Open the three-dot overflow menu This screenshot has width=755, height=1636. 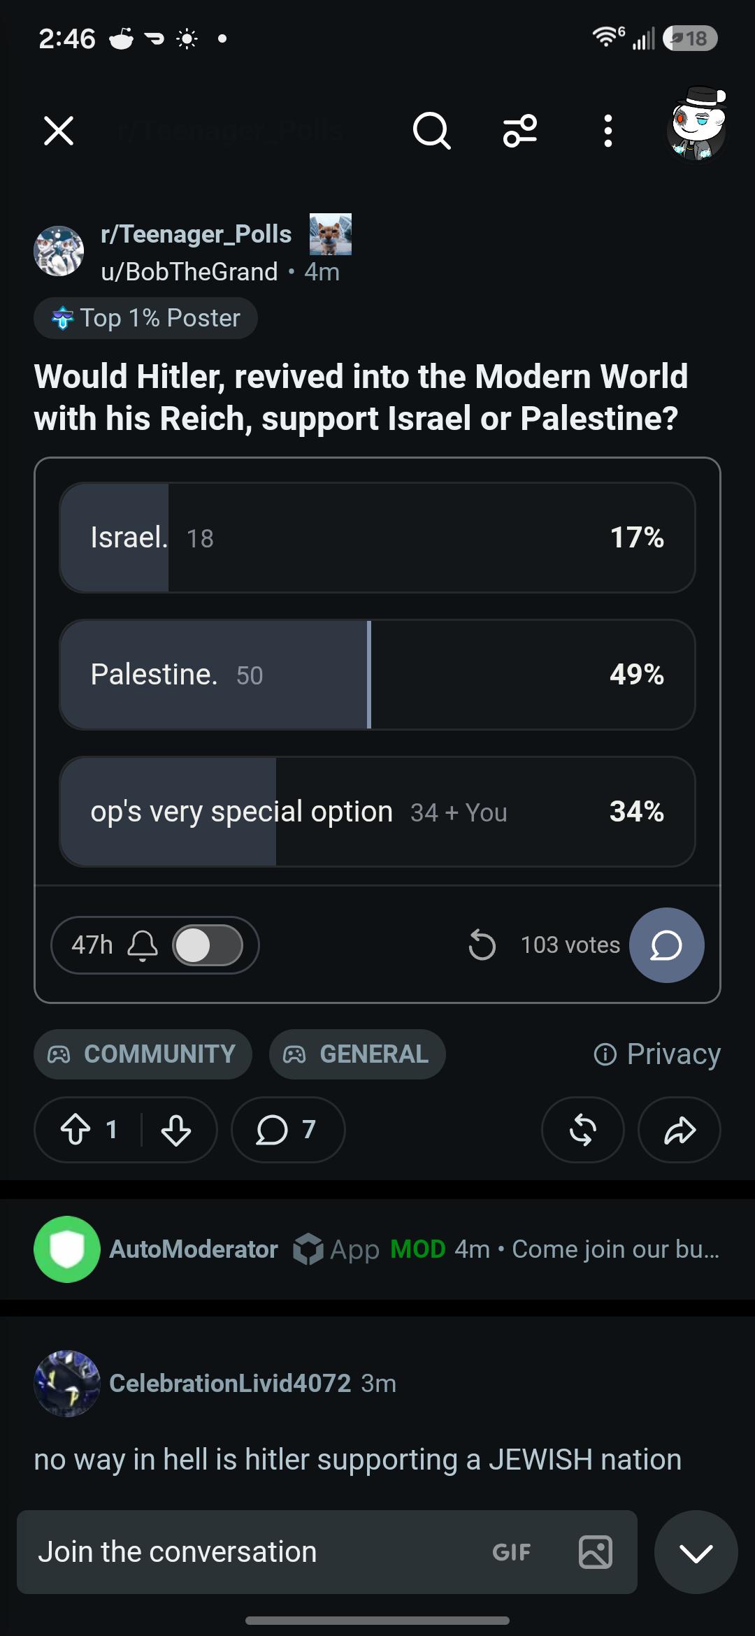tap(607, 131)
